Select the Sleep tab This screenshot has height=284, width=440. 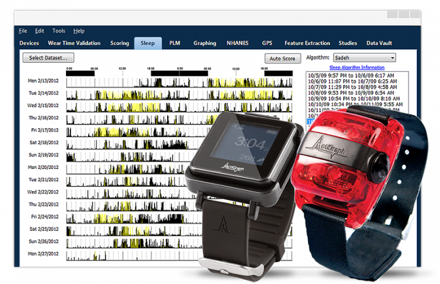(148, 43)
